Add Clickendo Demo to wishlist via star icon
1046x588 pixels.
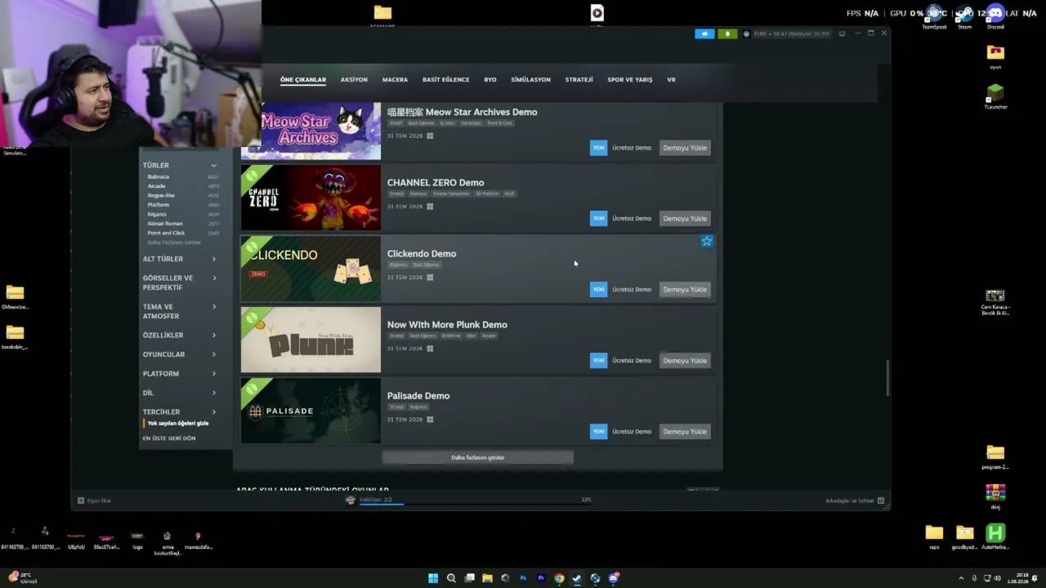coord(707,241)
